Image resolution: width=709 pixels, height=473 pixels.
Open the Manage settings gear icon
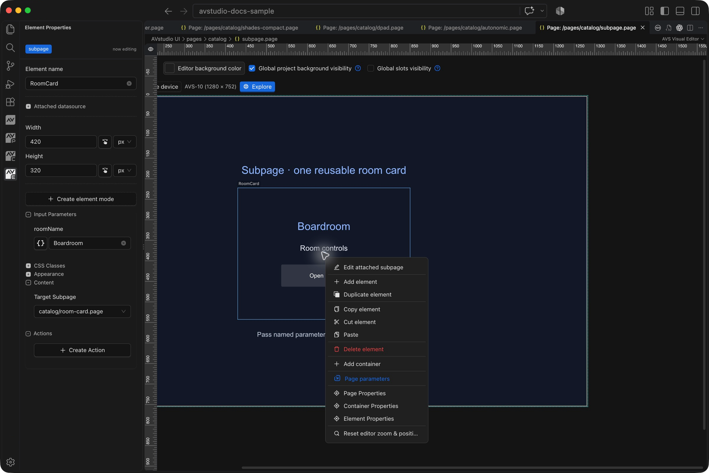pyautogui.click(x=10, y=462)
